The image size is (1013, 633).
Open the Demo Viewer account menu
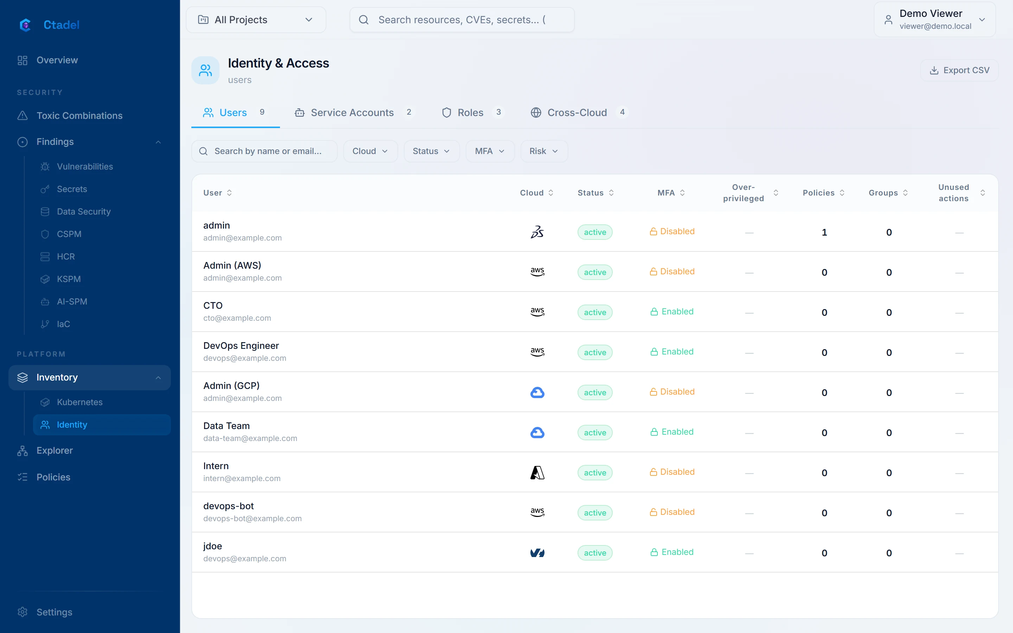(x=934, y=20)
